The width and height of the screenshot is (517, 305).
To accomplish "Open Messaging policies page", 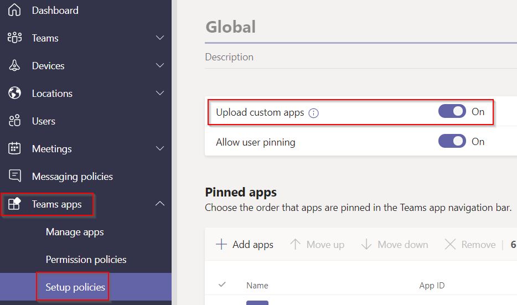I will click(x=72, y=177).
